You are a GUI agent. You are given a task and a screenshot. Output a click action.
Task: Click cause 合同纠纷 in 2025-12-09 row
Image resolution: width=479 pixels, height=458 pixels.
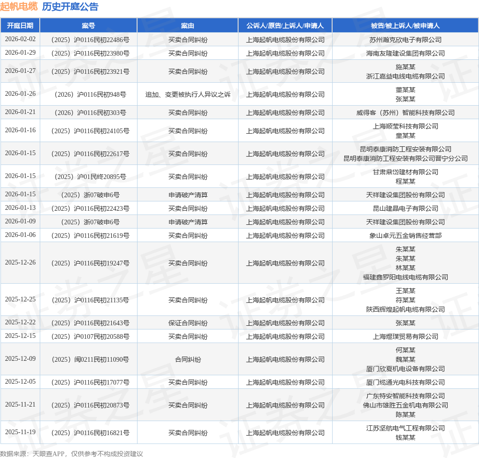coord(188,359)
